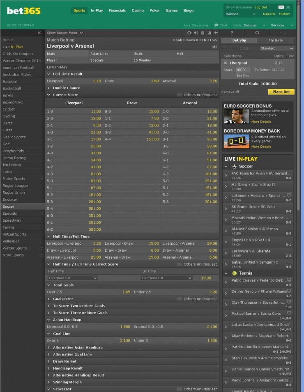This screenshot has height=392, width=304.
Task: Click Euro Soccer Bonus player thumbnail
Action: [x=237, y=116]
